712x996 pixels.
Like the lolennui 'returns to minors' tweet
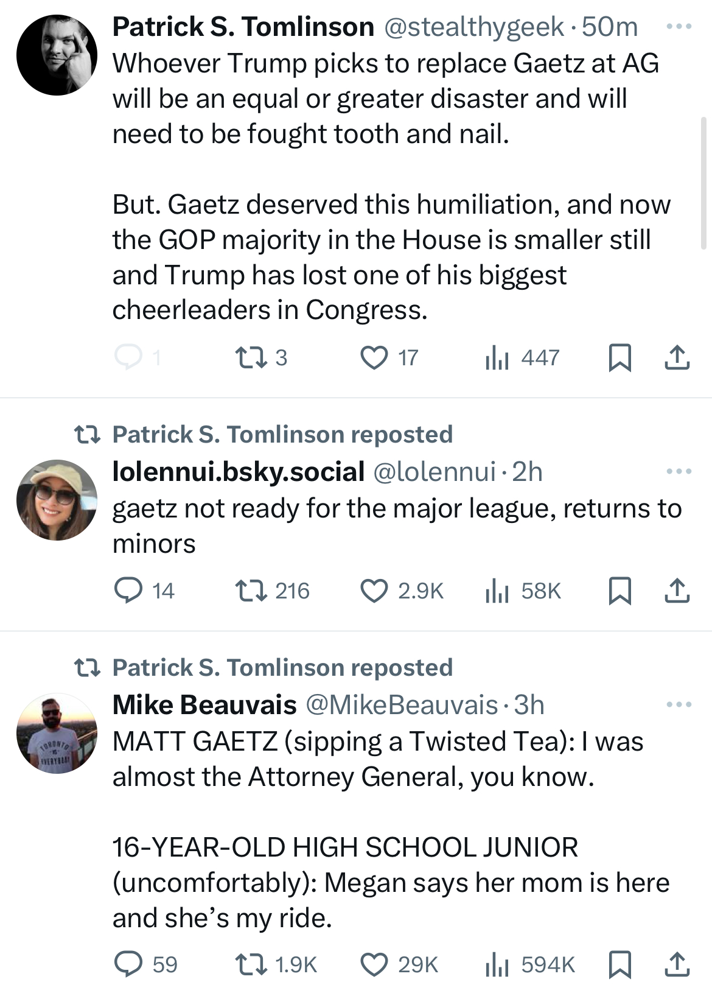coord(374,591)
